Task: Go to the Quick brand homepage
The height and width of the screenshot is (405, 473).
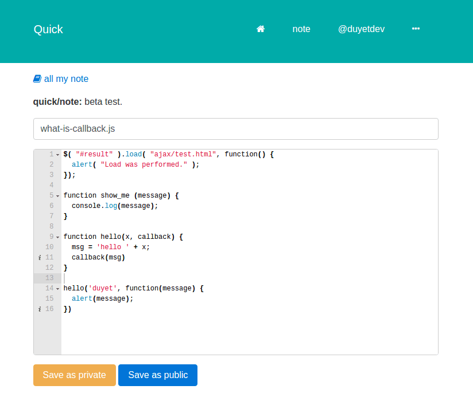Action: [x=48, y=30]
